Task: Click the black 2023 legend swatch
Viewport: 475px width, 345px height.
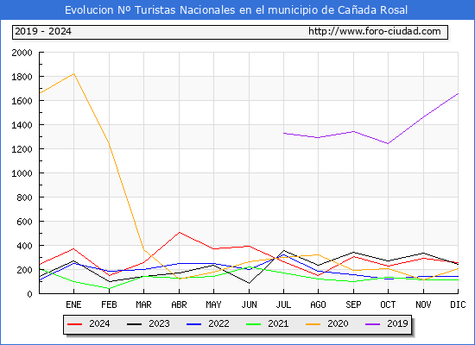Action: pos(134,324)
